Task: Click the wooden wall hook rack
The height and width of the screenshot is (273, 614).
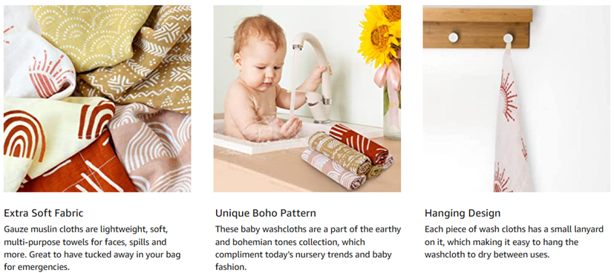Action: coord(477,28)
